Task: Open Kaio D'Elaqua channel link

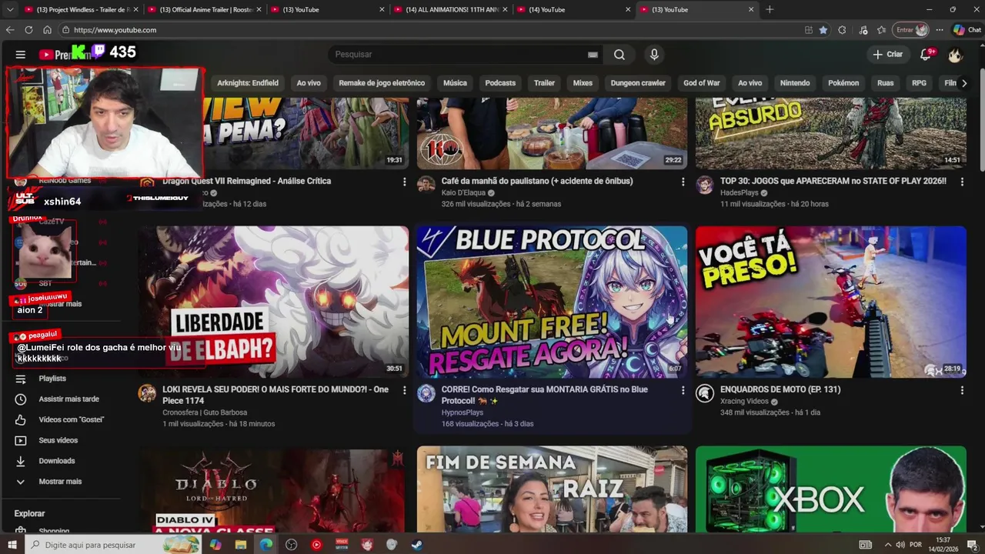Action: [x=463, y=192]
